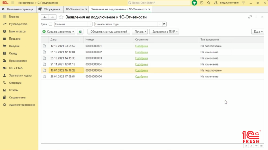Image resolution: width=268 pixels, height=150 pixels.
Task: Click the document icon for row 00000000001
Action: pos(44,46)
